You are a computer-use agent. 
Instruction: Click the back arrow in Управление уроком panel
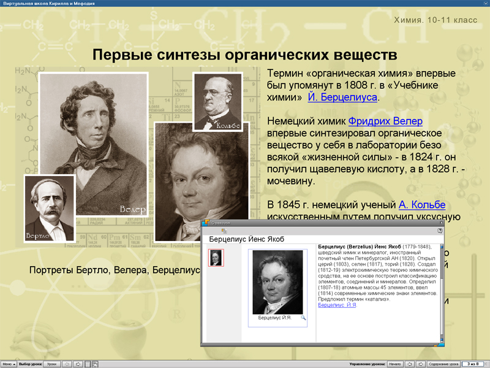coord(409,363)
